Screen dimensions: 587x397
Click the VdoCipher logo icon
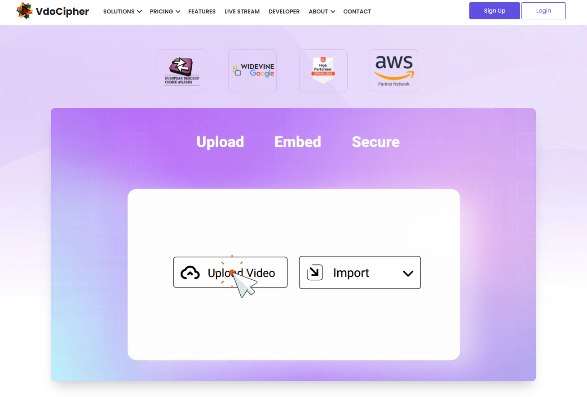[x=24, y=11]
